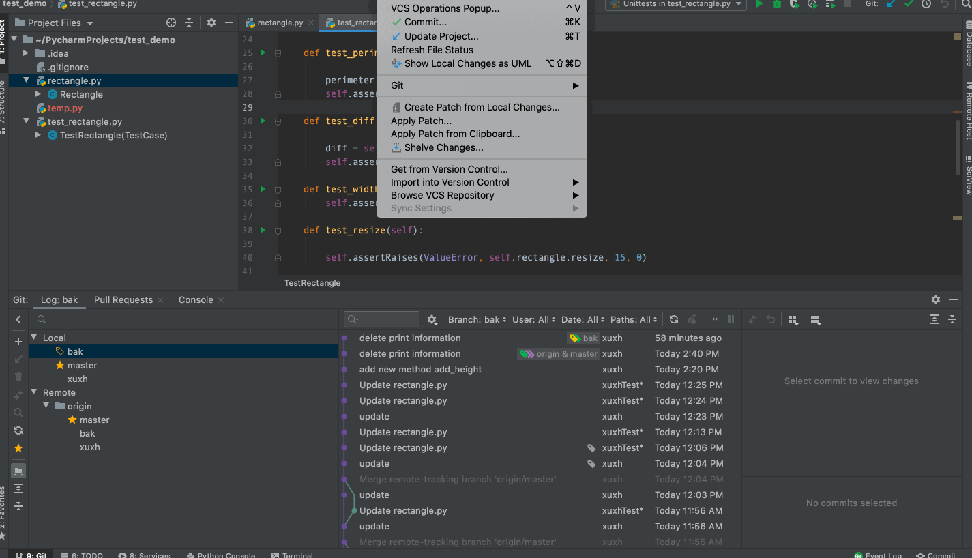Click collapse all icon in branches sidebar
Screen dimensions: 972x558
[x=18, y=506]
